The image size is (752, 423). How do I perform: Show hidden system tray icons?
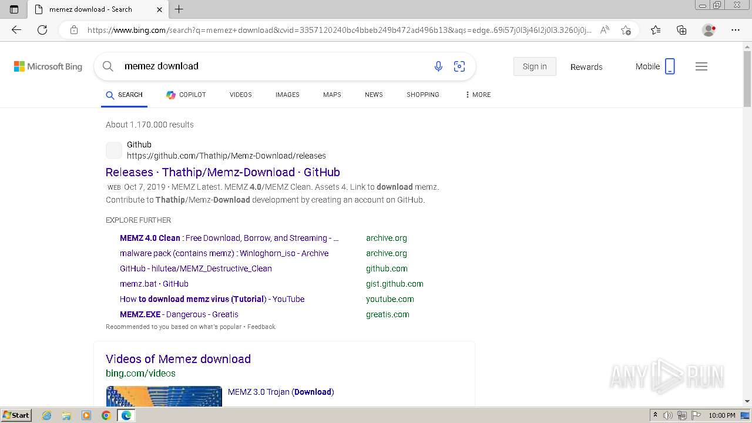(656, 415)
